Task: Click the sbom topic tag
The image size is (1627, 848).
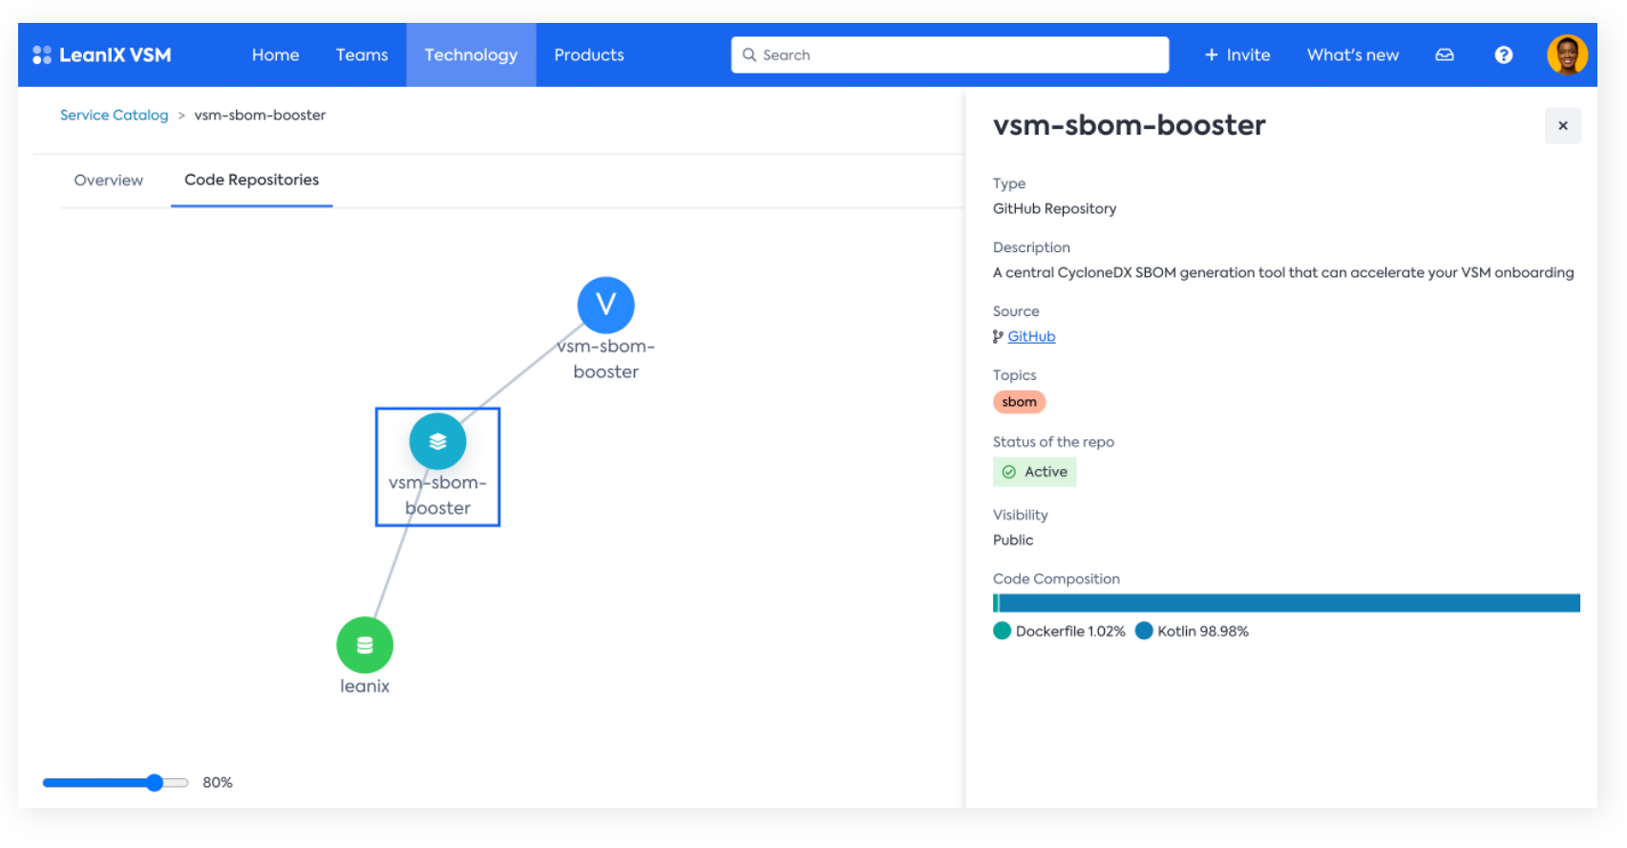Action: (1019, 402)
